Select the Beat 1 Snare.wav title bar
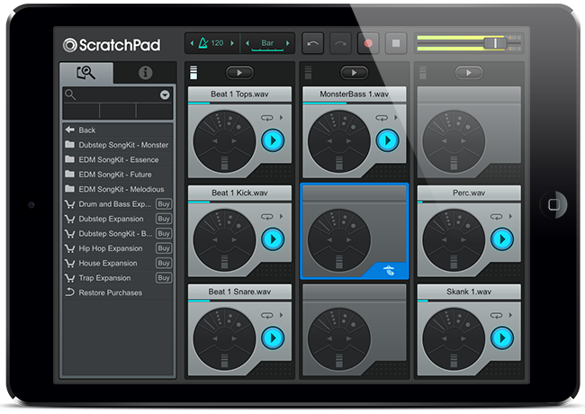 (239, 292)
